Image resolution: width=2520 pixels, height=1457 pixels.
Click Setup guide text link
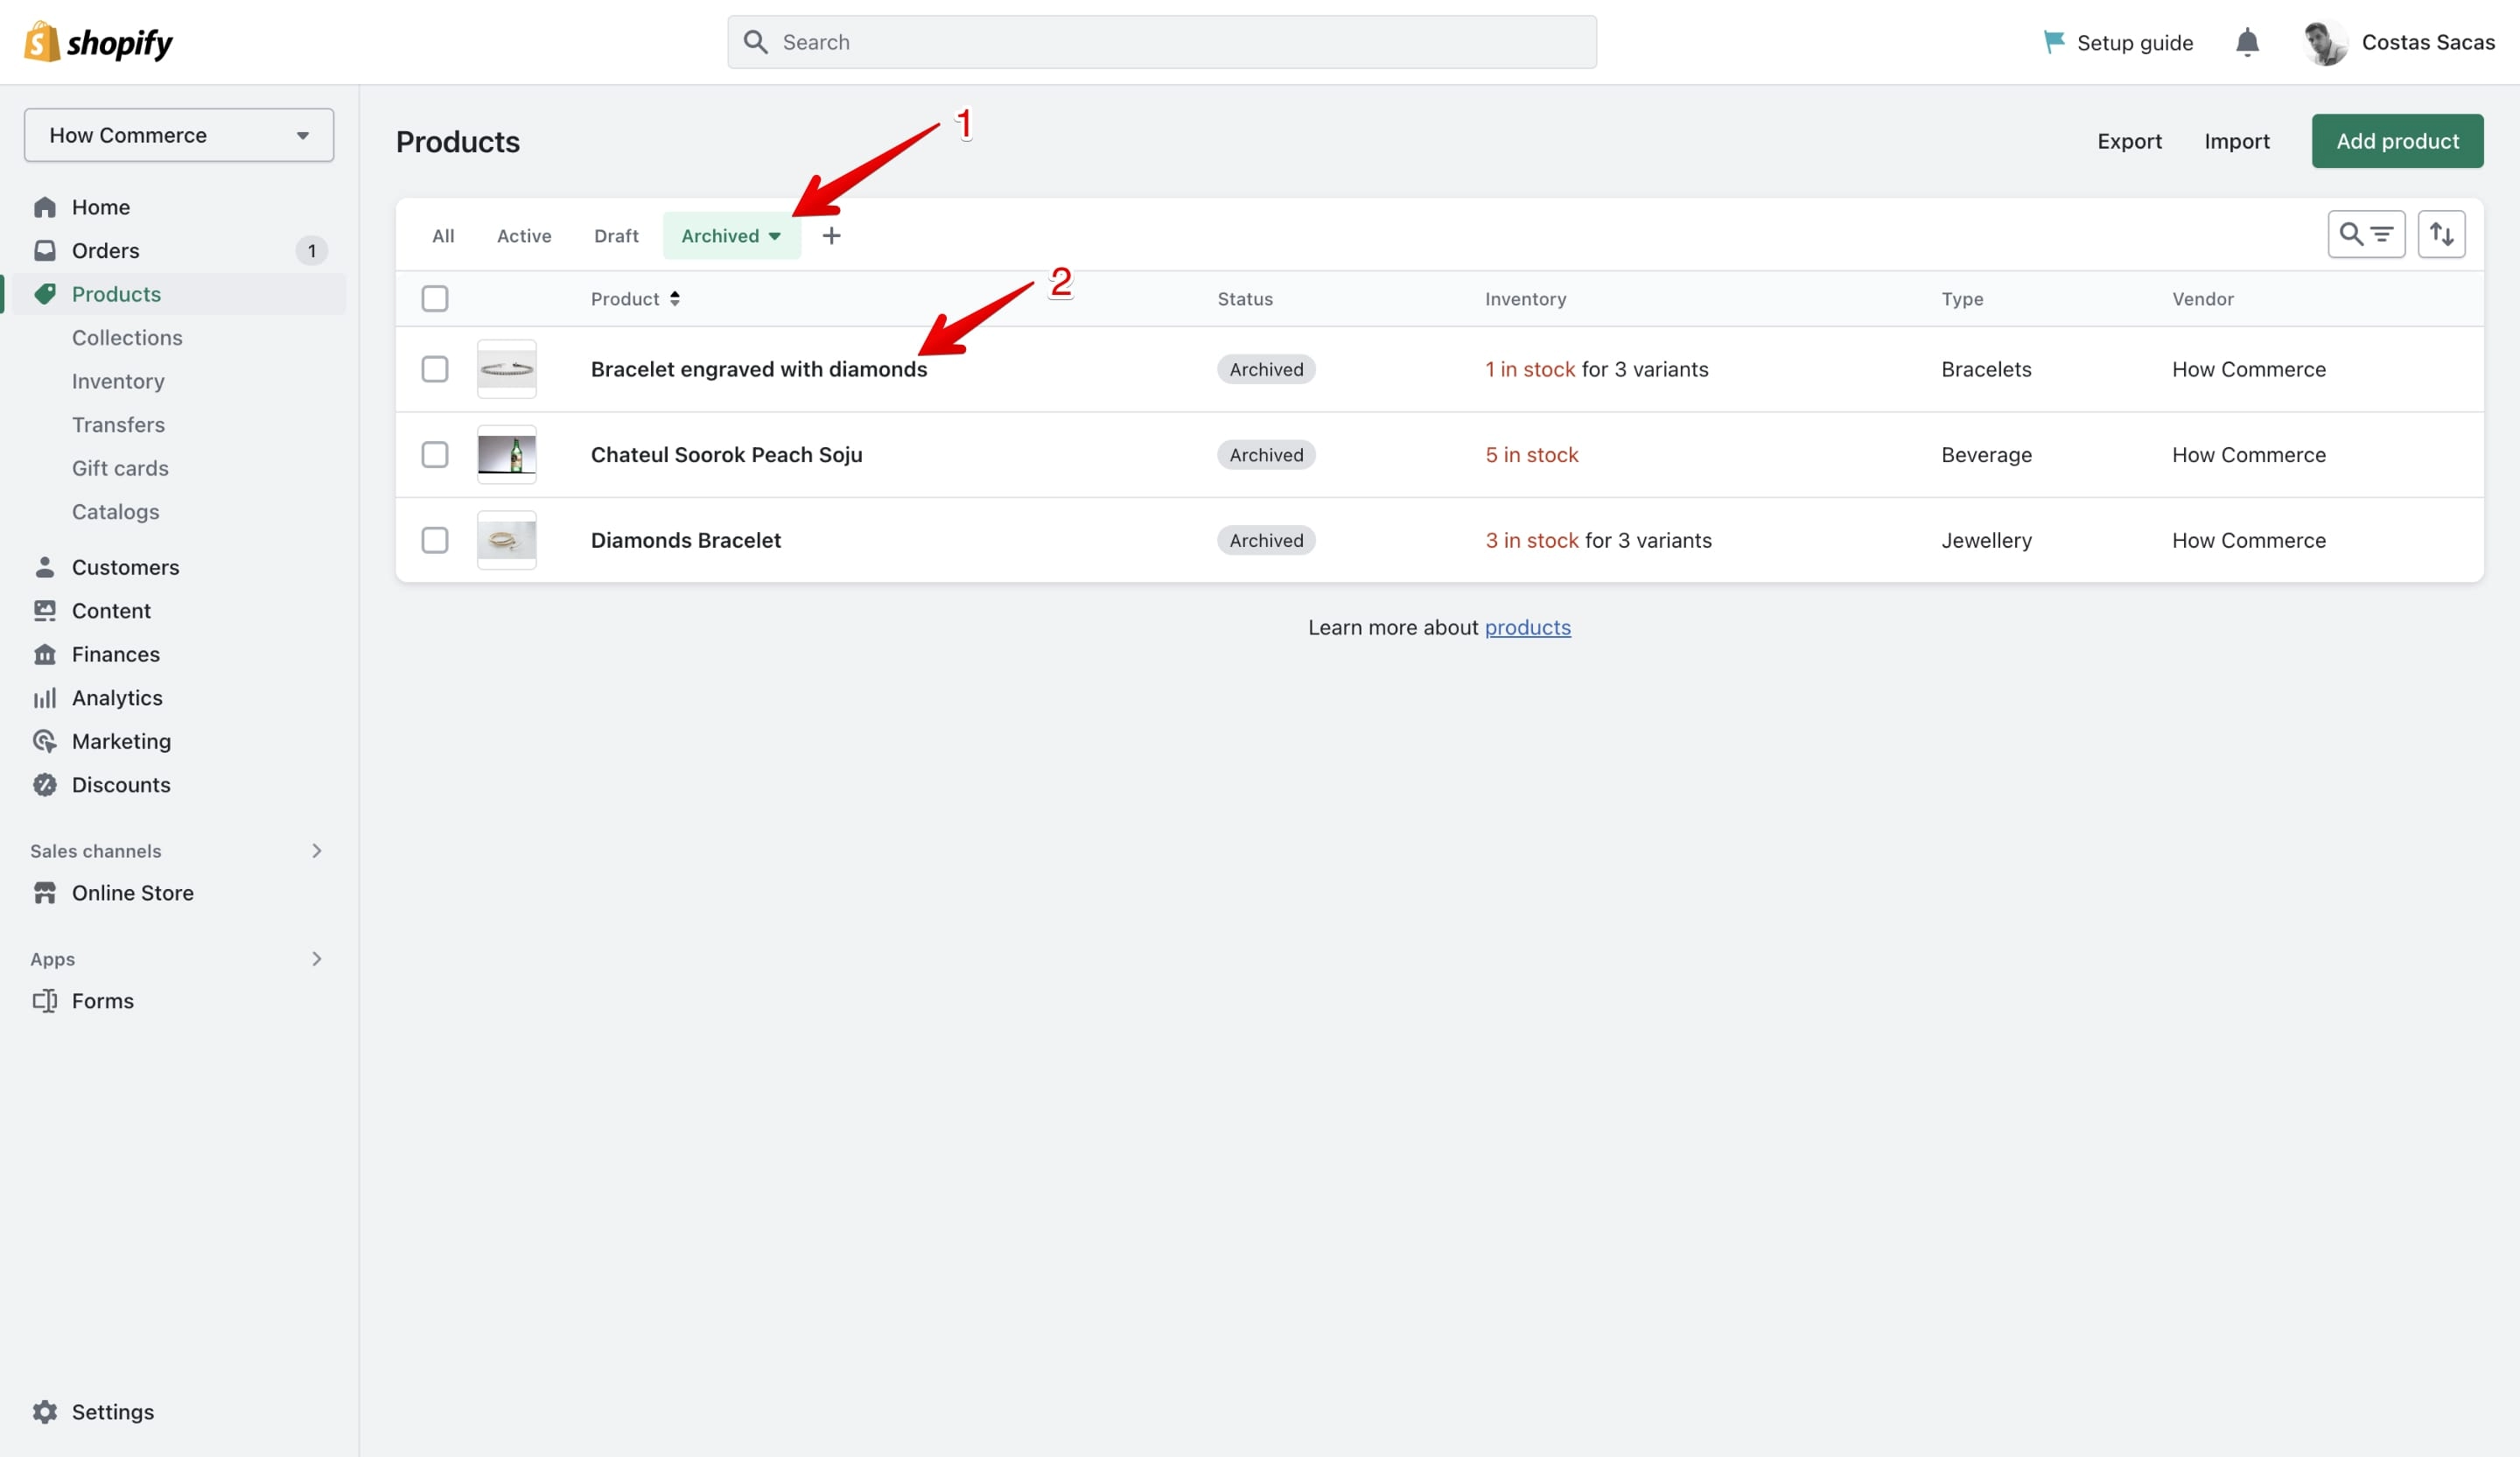[2135, 42]
